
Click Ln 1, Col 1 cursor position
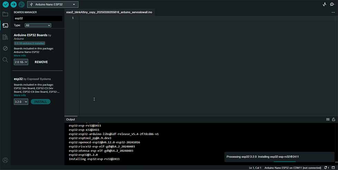(255, 168)
